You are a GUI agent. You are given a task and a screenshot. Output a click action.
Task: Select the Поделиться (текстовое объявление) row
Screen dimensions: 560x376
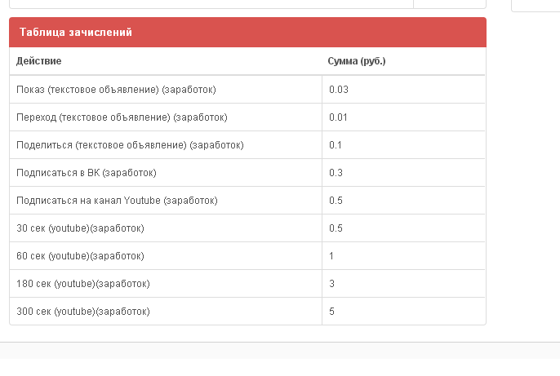point(247,145)
